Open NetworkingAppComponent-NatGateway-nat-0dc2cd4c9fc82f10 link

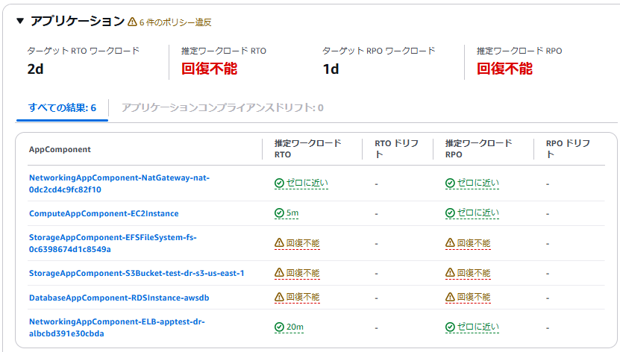coord(119,183)
